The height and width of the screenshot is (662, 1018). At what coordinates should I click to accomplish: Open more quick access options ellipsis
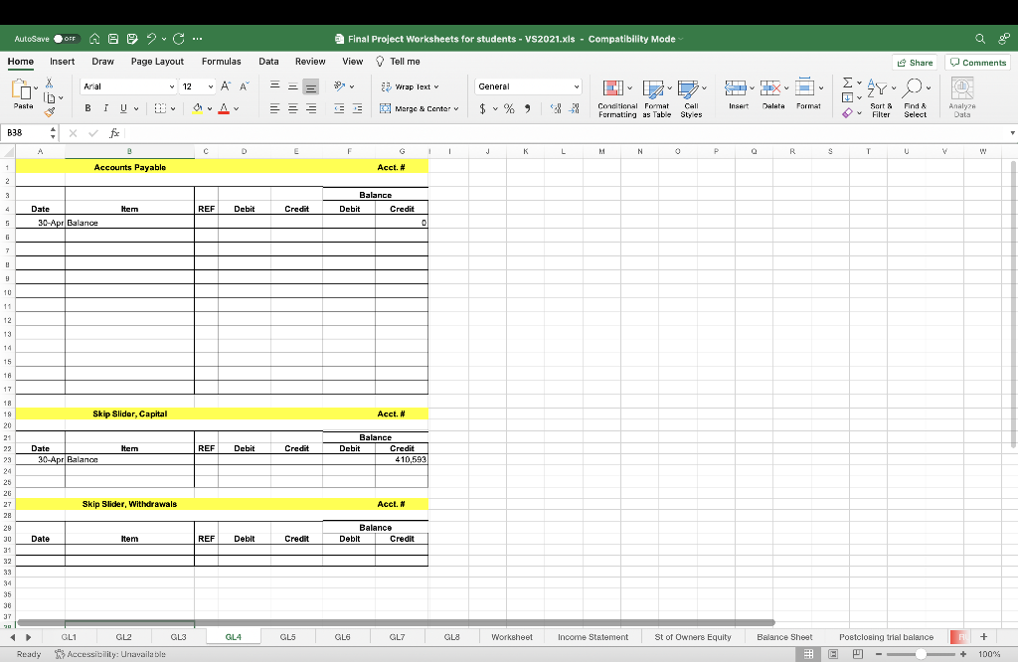198,39
